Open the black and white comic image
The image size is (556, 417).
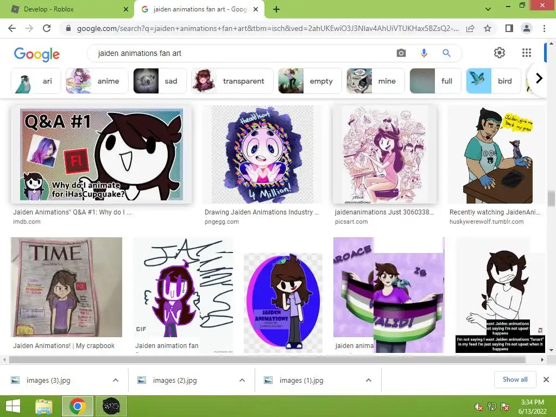500,295
